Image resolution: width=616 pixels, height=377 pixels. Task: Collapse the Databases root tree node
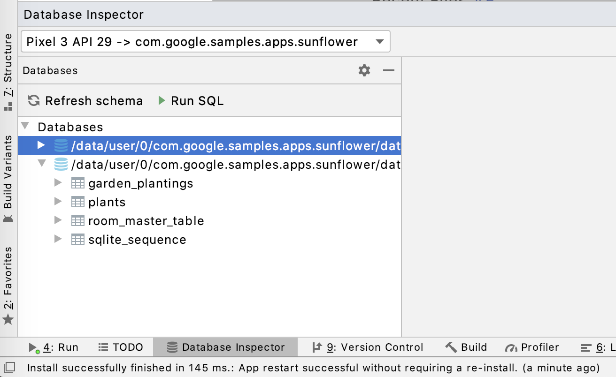pyautogui.click(x=25, y=127)
